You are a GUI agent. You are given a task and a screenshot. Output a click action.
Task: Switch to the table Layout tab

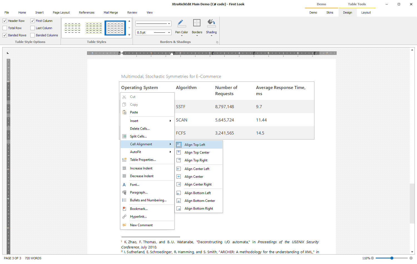366,12
